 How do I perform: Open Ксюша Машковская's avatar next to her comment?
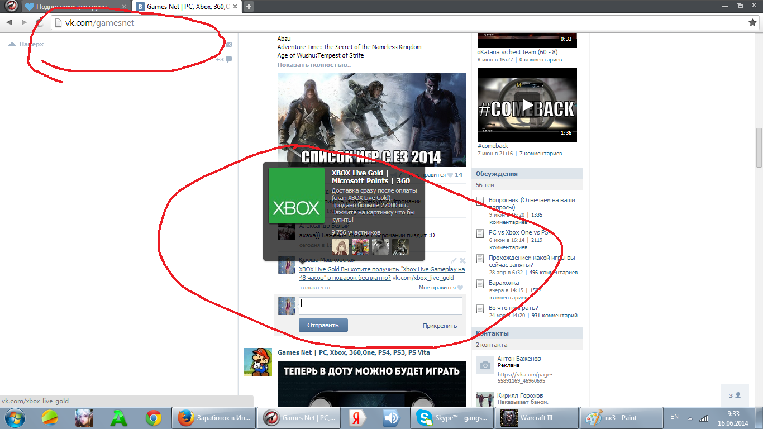click(287, 266)
